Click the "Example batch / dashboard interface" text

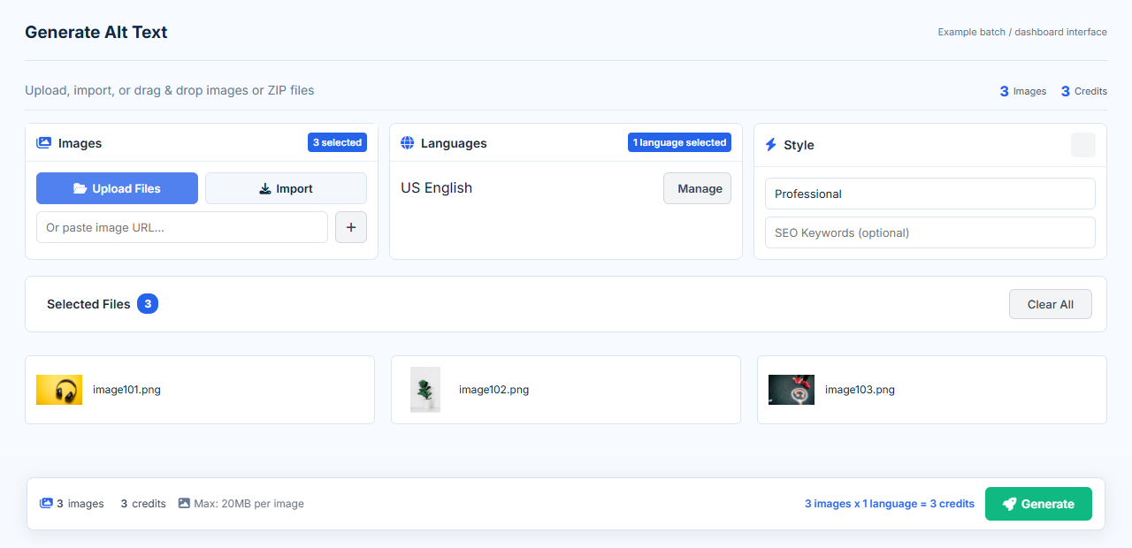[1022, 32]
